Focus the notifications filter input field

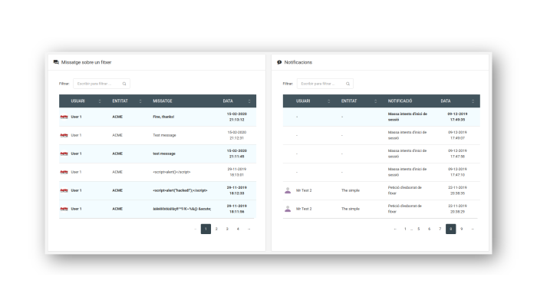pyautogui.click(x=325, y=84)
